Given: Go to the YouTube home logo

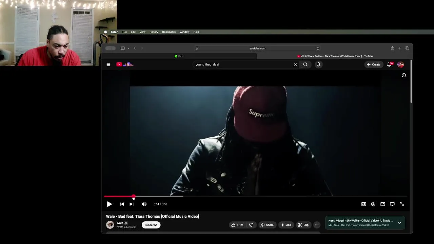Looking at the screenshot, I should coord(125,64).
